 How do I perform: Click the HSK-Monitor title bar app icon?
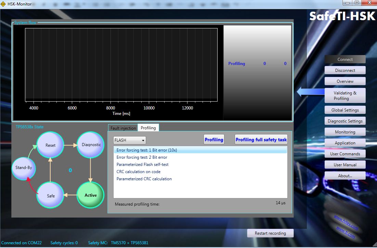point(3,4)
